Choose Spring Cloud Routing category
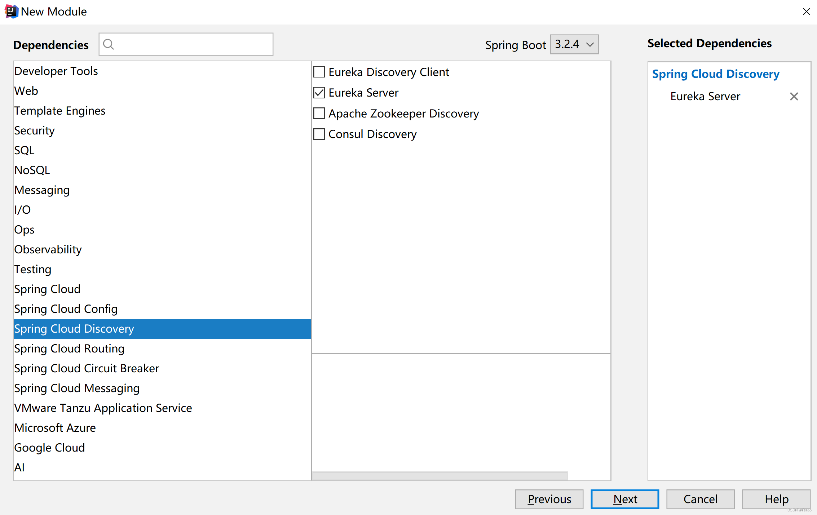 click(x=162, y=348)
